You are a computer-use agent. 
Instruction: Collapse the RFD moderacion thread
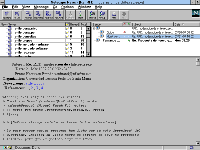tap(94, 28)
